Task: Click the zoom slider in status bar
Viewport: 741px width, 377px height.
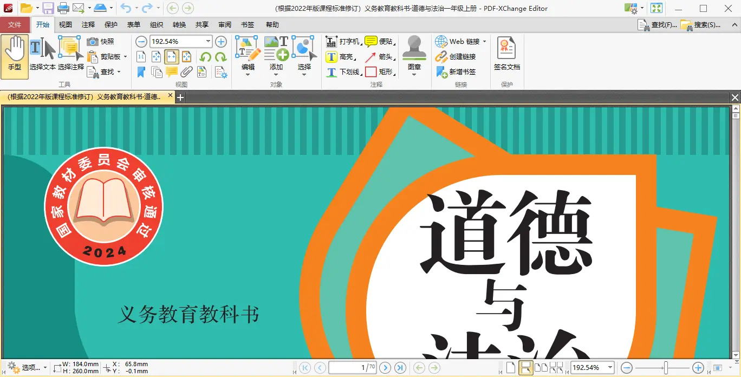Action: [x=666, y=368]
